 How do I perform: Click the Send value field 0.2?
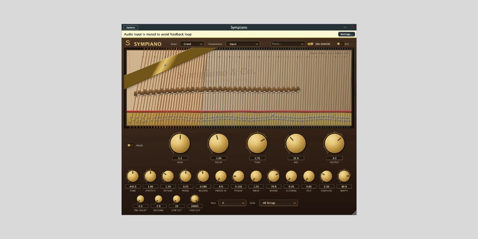pos(180,158)
